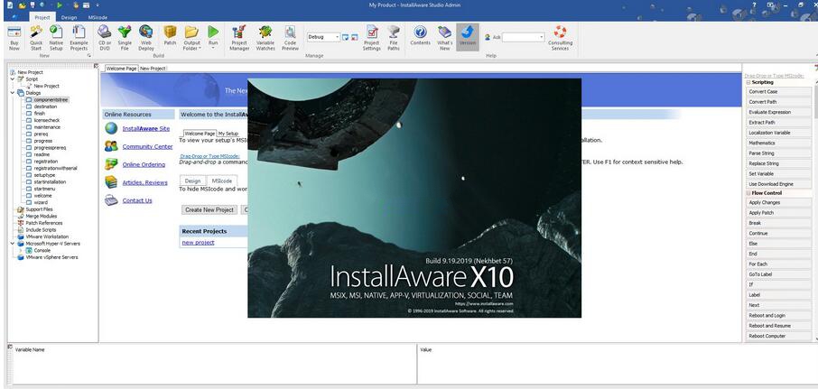
Task: Select VMware vSphere Servers in the tree
Action: (x=51, y=257)
